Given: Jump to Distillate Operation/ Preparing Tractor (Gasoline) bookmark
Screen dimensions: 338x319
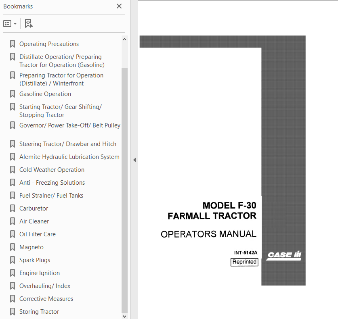Looking at the screenshot, I should tap(62, 61).
